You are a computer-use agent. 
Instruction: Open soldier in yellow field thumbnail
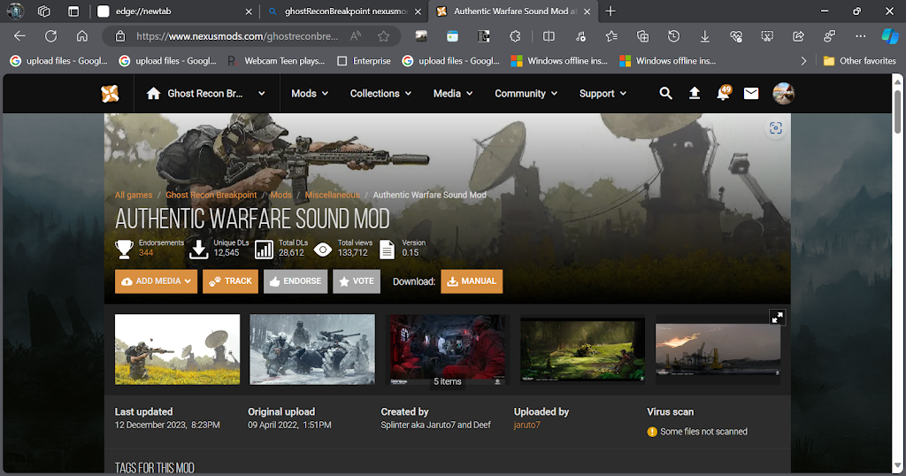pyautogui.click(x=177, y=349)
